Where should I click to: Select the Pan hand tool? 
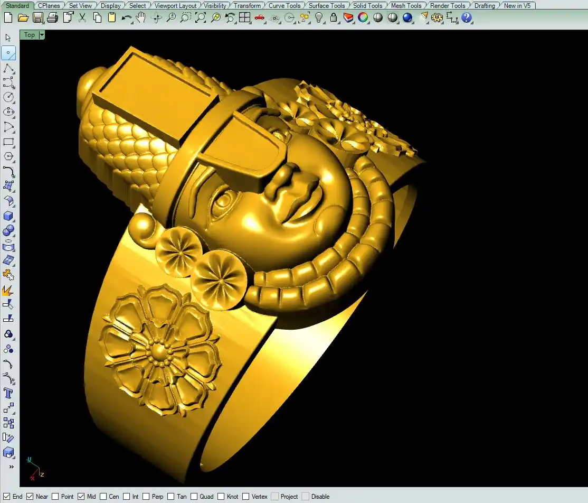click(140, 17)
